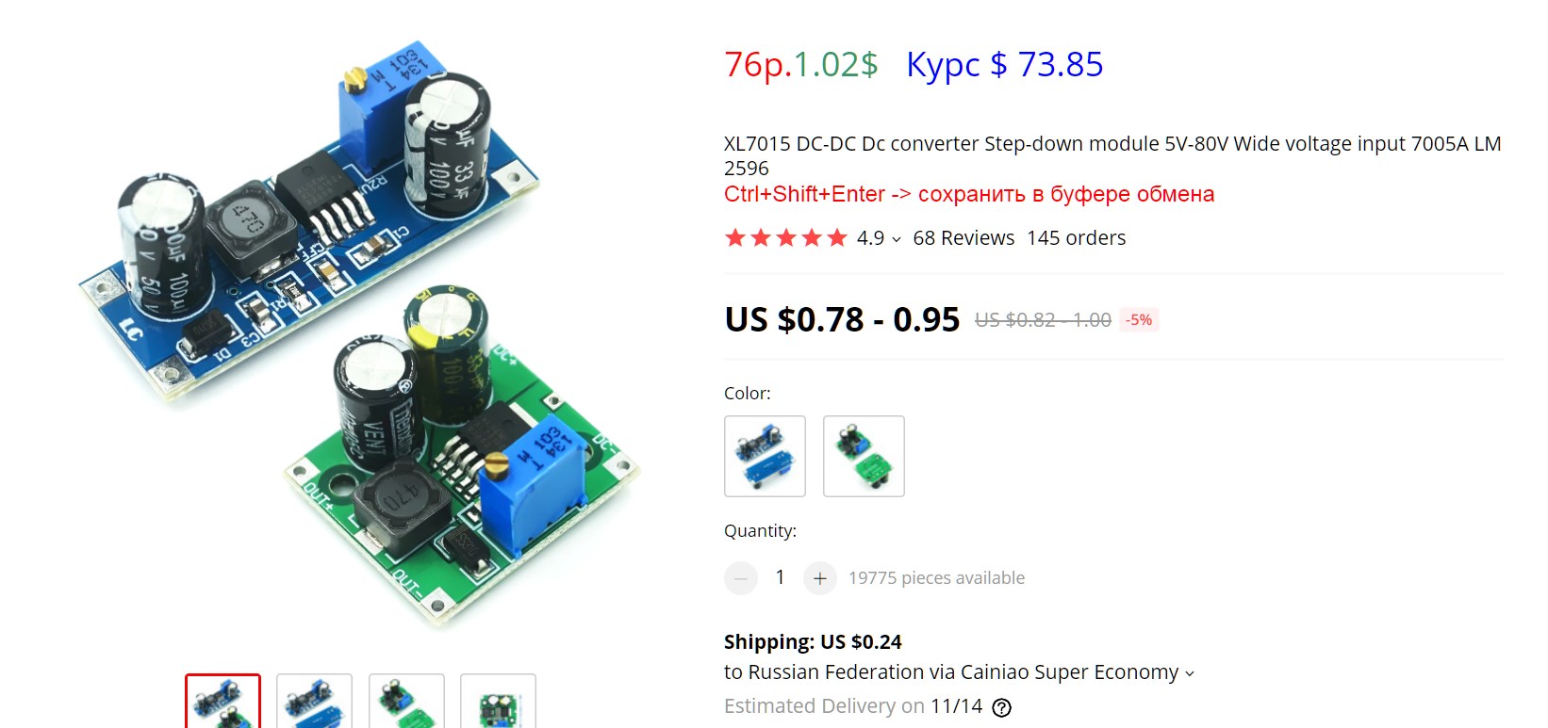Click the main product image

tap(358, 334)
